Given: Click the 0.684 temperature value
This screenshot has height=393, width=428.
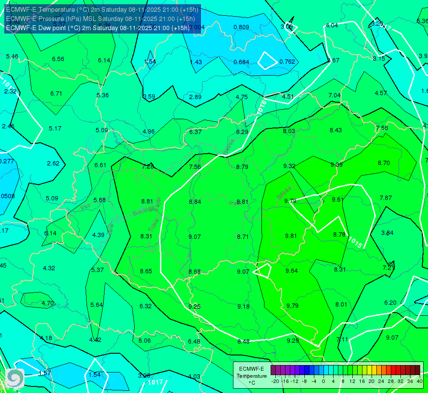Looking at the screenshot, I should (241, 62).
